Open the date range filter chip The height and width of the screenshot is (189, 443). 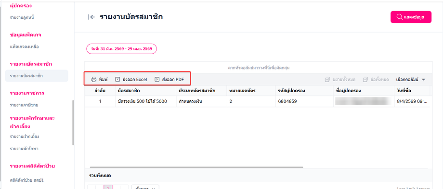pyautogui.click(x=121, y=48)
